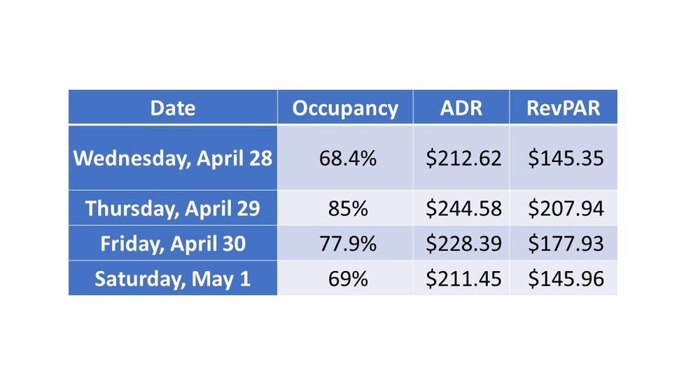Image resolution: width=686 pixels, height=385 pixels.
Task: Select the Saturday, May 1 row label
Action: 173,279
